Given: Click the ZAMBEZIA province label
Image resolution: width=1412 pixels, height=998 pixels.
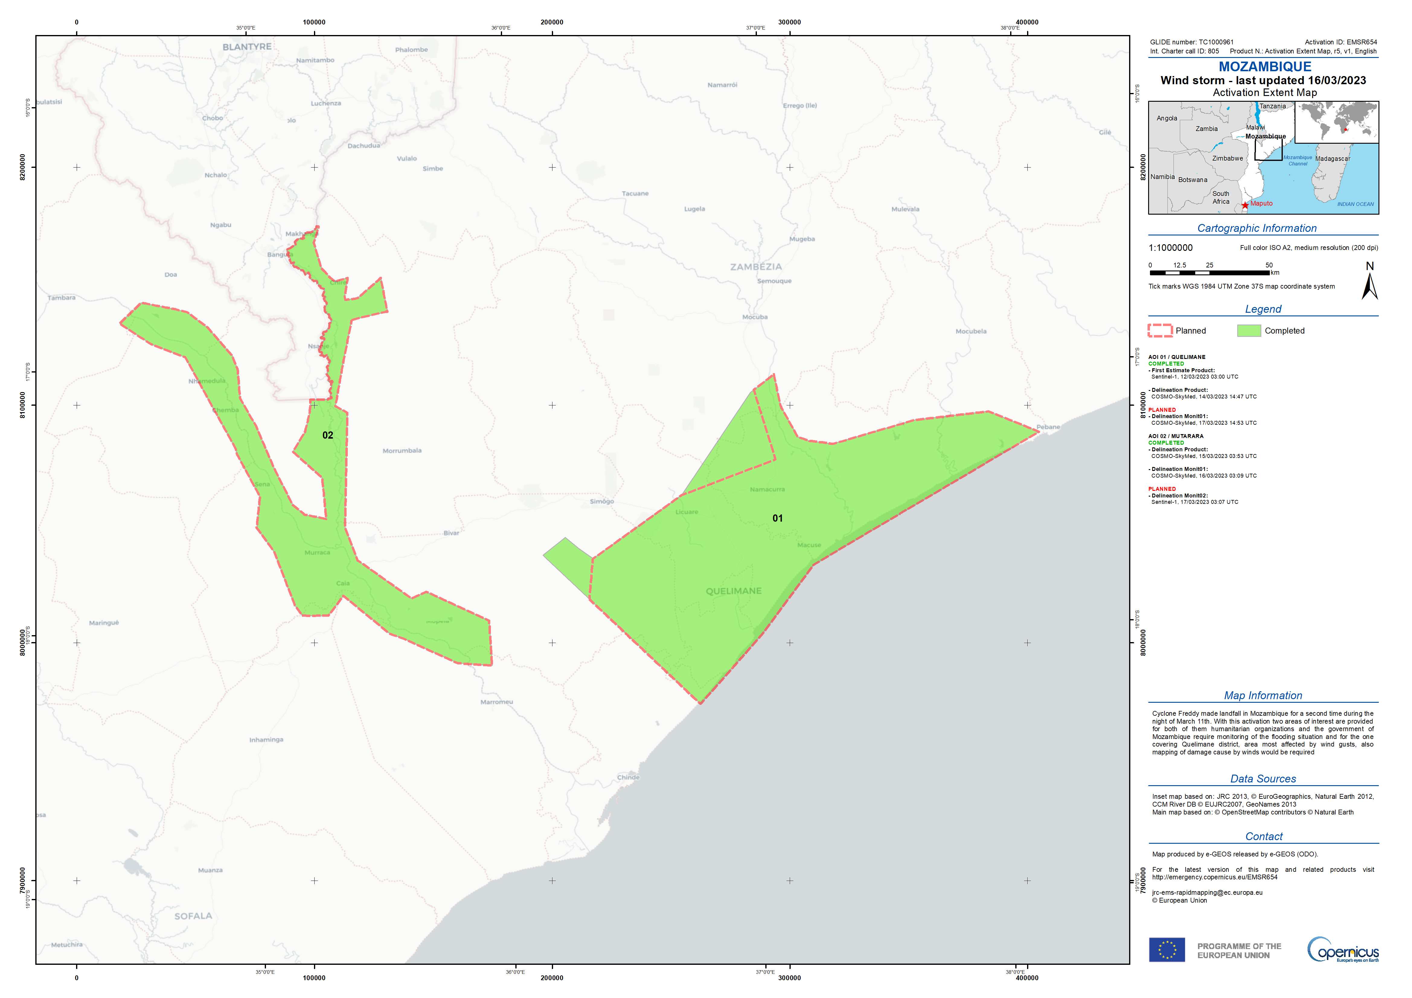Looking at the screenshot, I should (756, 267).
